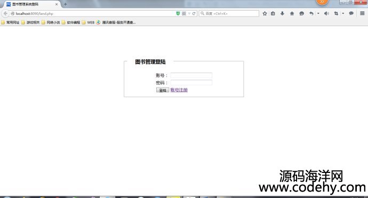Open the 账号注册 registration link

179,90
